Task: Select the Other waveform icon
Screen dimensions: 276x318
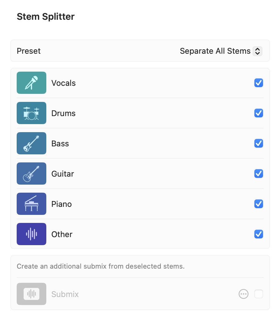Action: click(x=31, y=234)
